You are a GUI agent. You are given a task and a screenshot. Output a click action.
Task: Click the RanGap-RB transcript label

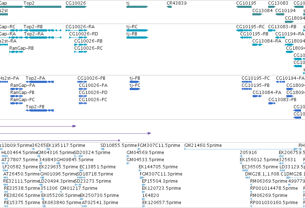pyautogui.click(x=22, y=48)
